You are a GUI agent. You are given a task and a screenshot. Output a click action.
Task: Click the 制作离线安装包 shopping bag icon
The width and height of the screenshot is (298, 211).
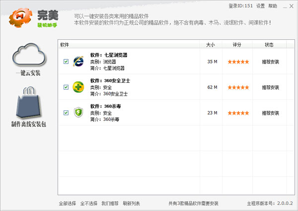pyautogui.click(x=28, y=102)
